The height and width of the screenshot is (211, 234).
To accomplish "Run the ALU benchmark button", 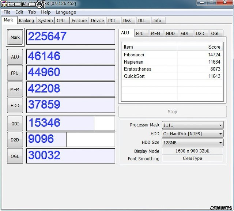I will coord(15,57).
